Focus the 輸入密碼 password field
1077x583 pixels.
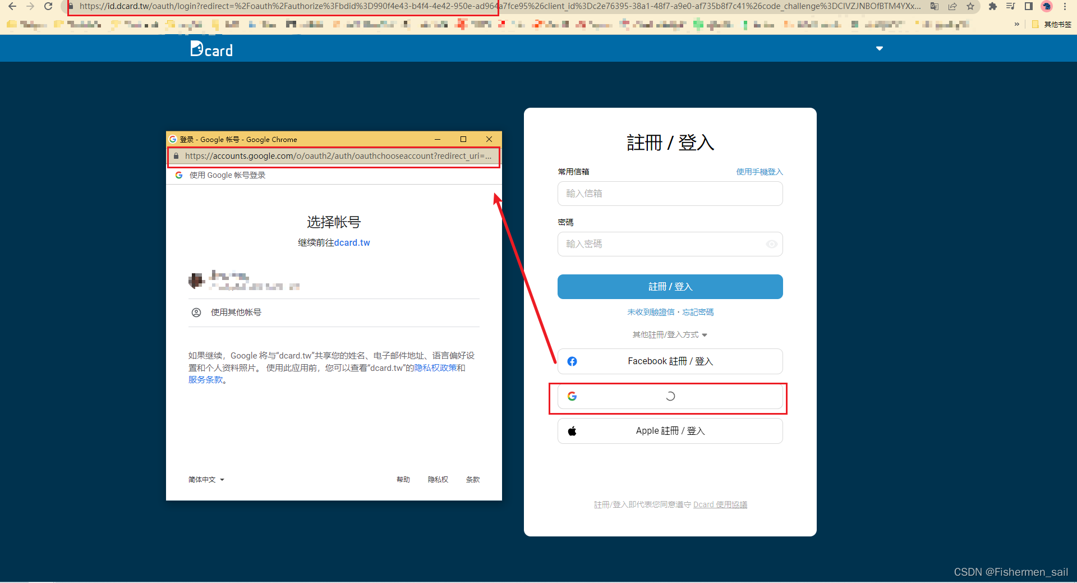pyautogui.click(x=670, y=244)
